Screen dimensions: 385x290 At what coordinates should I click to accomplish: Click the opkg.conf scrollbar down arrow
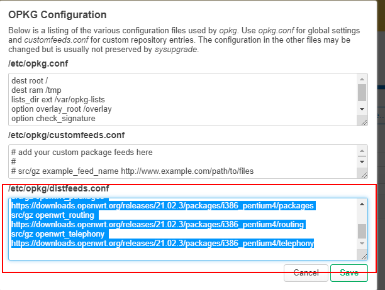[x=362, y=109]
